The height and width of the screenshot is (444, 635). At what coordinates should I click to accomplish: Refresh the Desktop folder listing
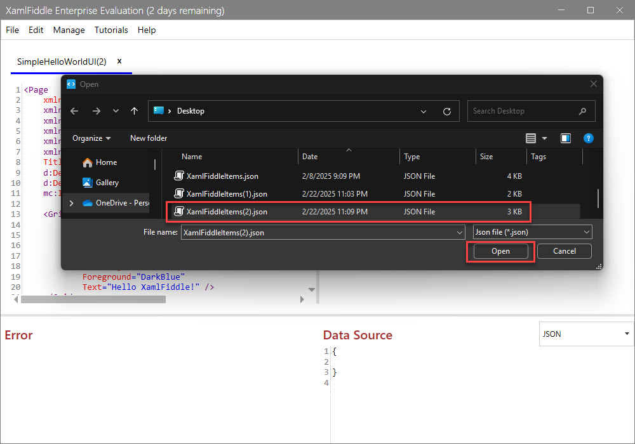[x=447, y=111]
